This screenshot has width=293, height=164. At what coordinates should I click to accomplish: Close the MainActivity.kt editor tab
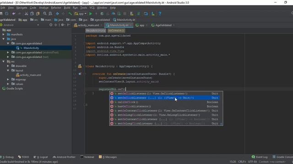point(131,25)
